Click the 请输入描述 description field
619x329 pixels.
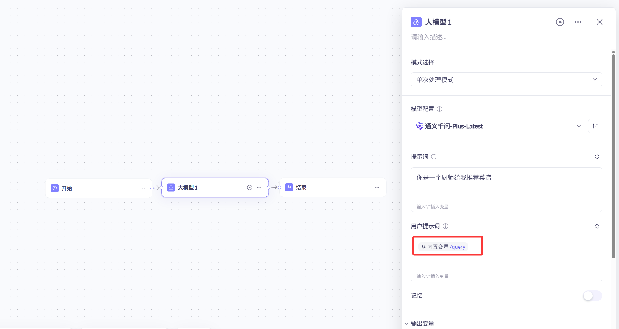(429, 37)
